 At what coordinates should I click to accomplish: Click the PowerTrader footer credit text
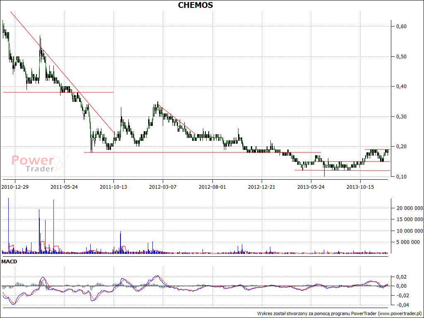point(340,314)
